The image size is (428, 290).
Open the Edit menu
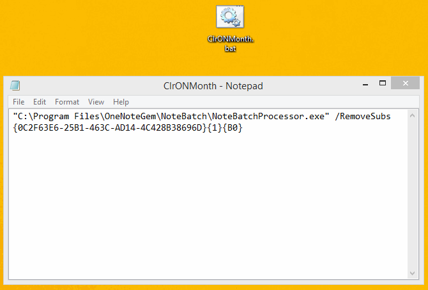(40, 102)
